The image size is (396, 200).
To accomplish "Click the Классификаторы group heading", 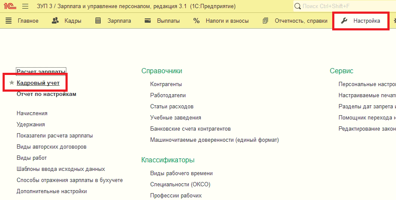I will [x=168, y=160].
